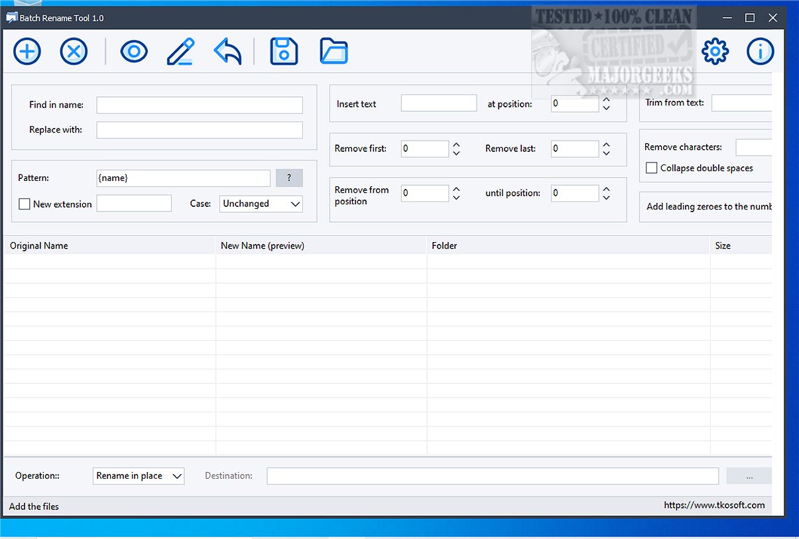Click the New extension text field
Viewport: 799px width, 539px height.
click(134, 204)
